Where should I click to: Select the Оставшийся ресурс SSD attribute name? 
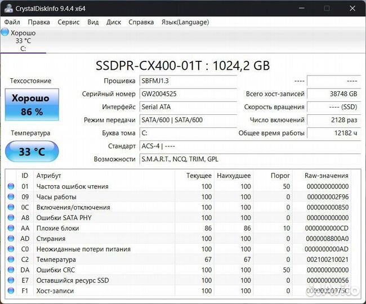pos(73,280)
